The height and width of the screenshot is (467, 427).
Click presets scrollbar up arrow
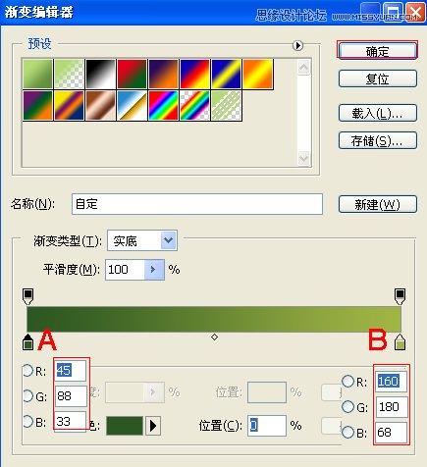pyautogui.click(x=304, y=68)
